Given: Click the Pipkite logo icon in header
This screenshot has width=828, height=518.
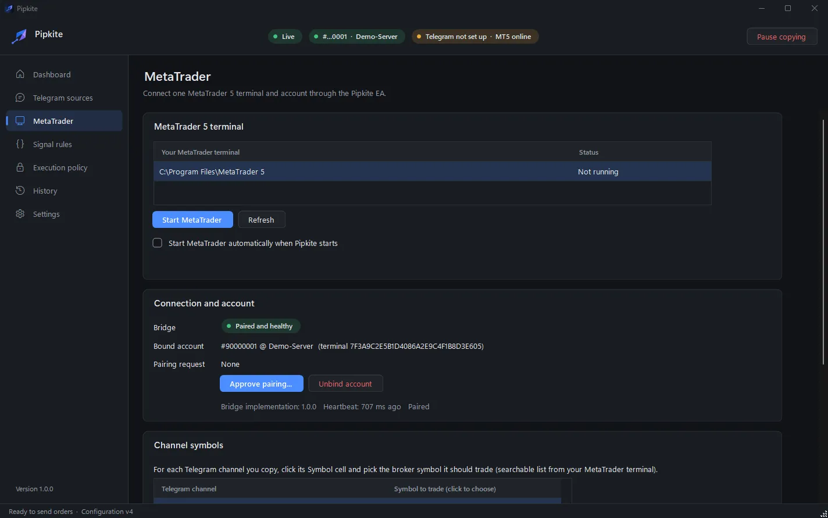Looking at the screenshot, I should (19, 36).
